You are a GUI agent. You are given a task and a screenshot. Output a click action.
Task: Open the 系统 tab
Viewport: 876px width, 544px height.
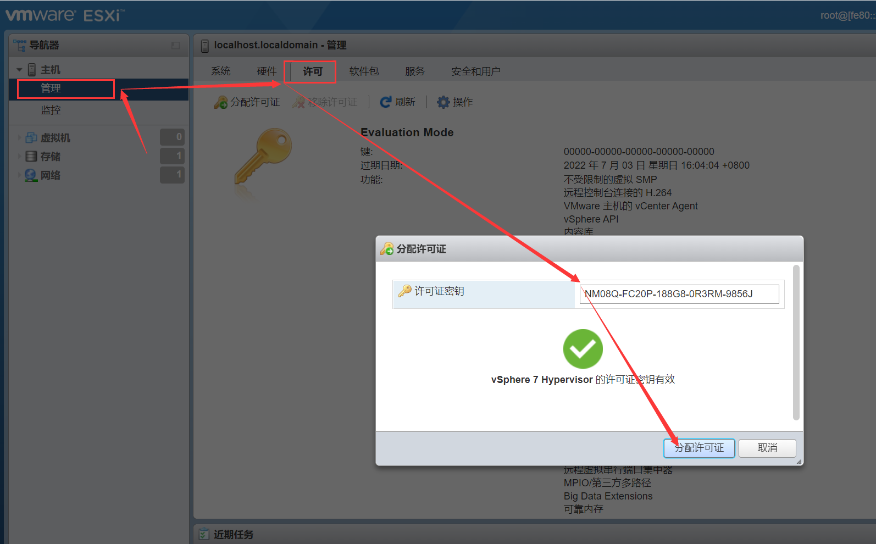tap(221, 71)
